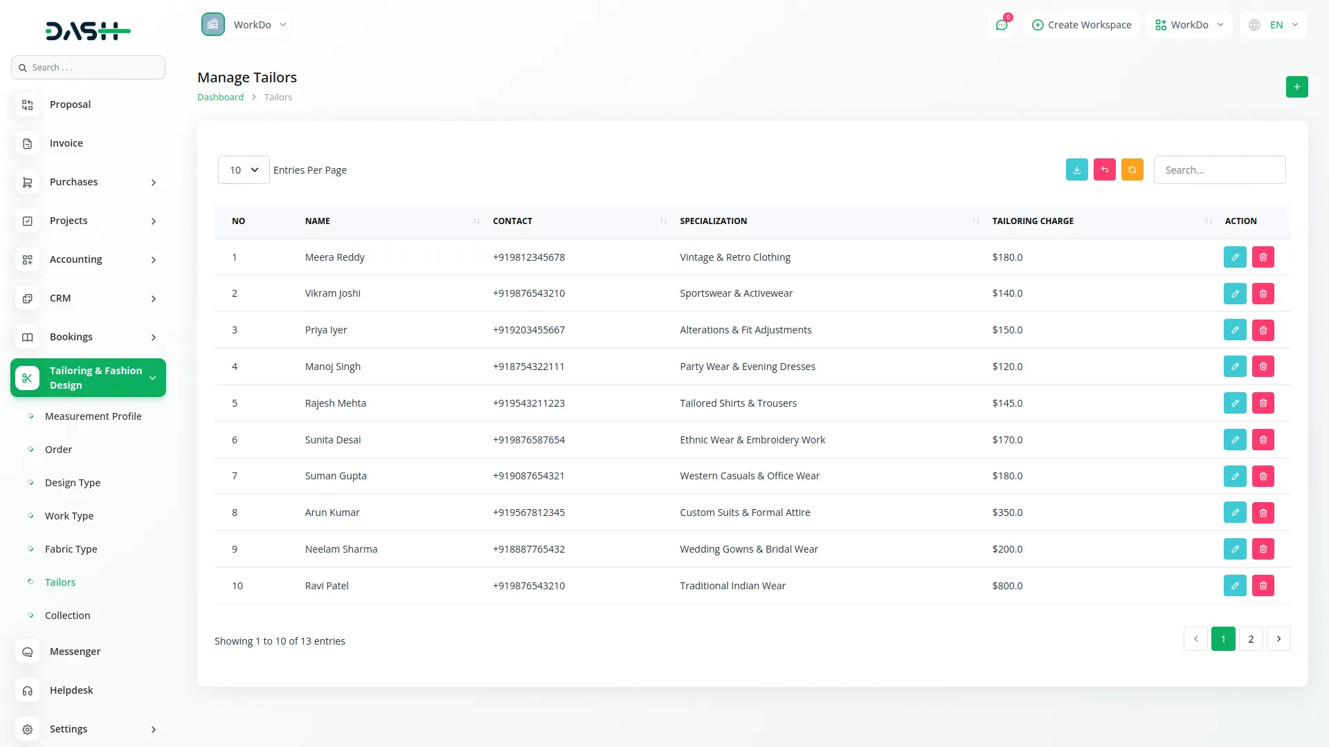Click the orange refresh icon
Screen dimensions: 1329x747
[x=1132, y=169]
